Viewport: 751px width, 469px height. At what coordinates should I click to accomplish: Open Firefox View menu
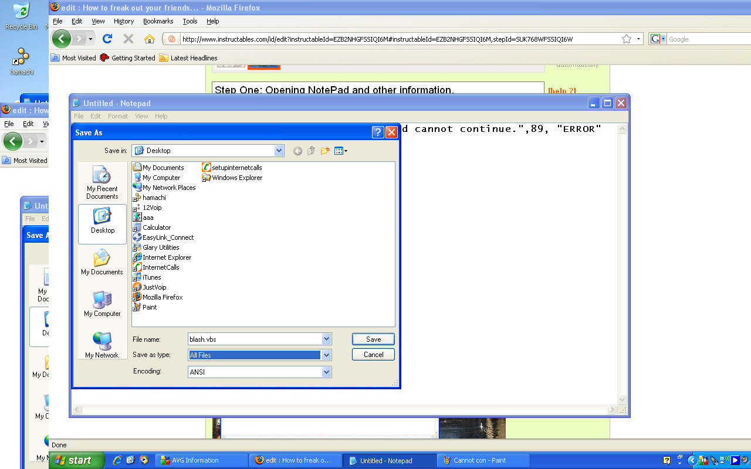pyautogui.click(x=98, y=21)
